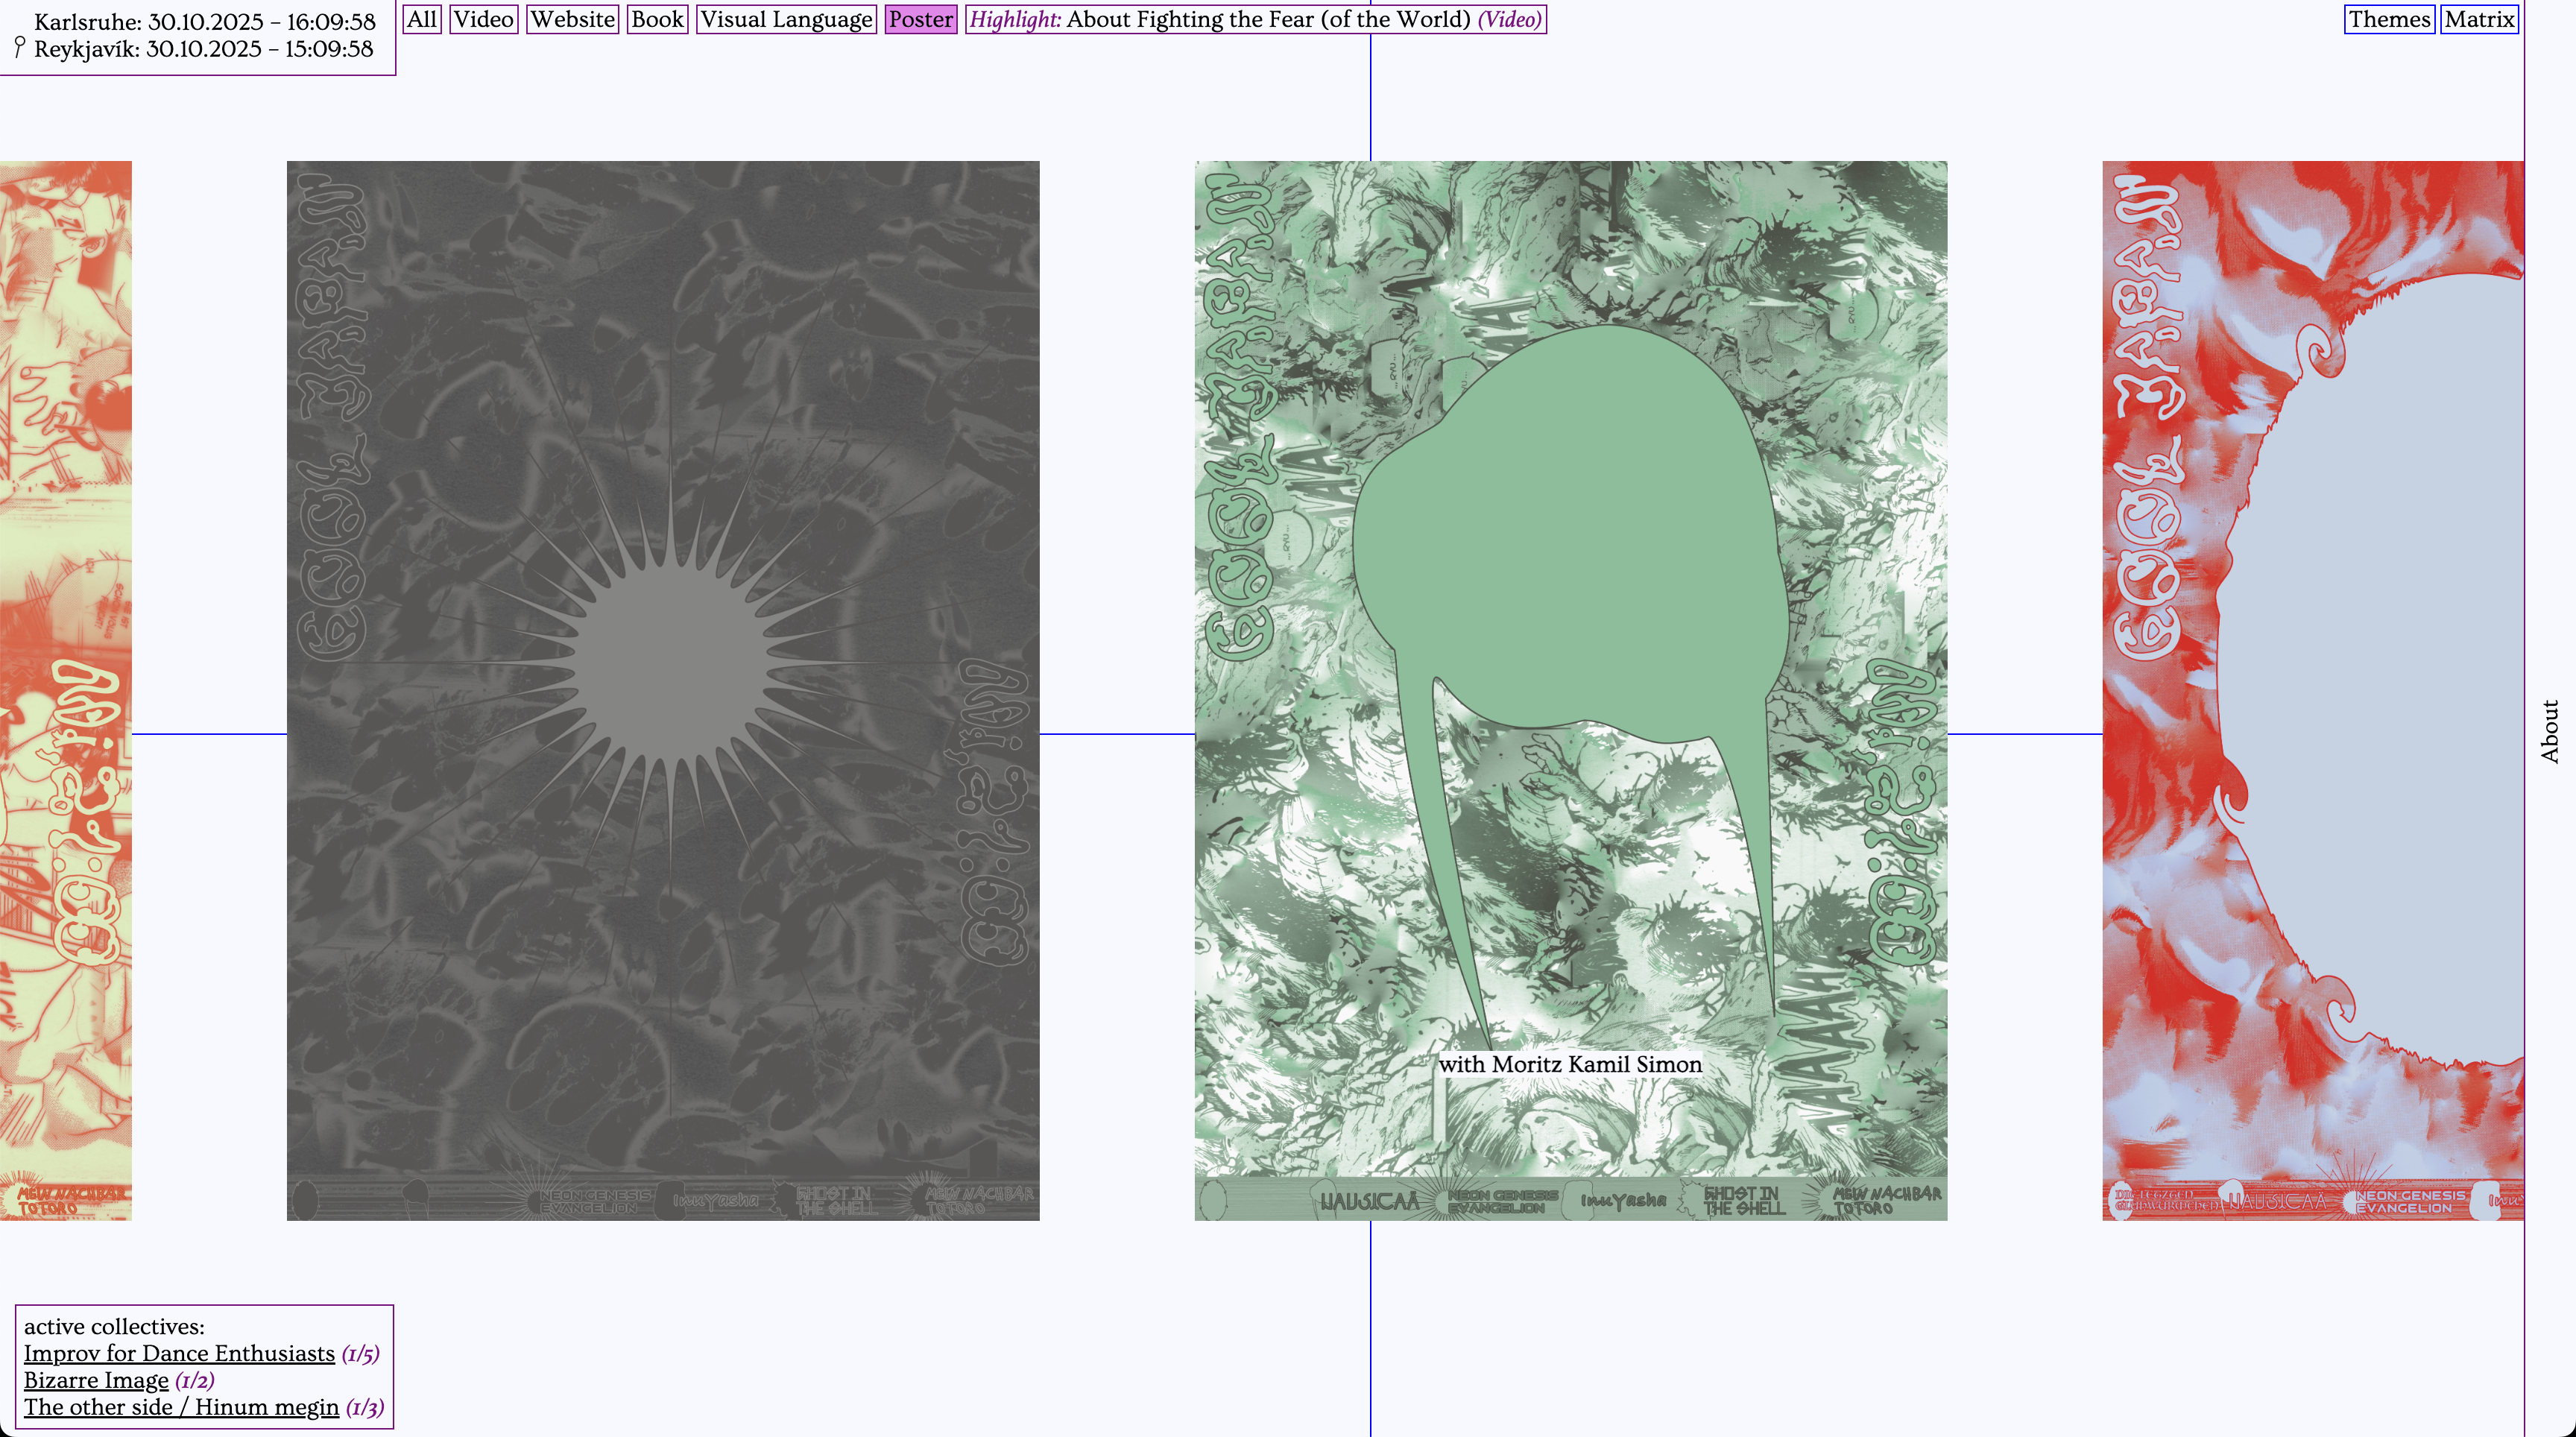Click the red and blue poster on right
2576x1437 pixels.
click(x=2312, y=690)
